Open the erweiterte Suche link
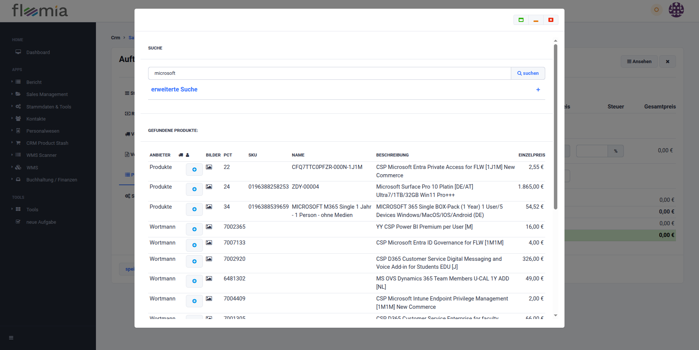The image size is (699, 350). [x=174, y=90]
